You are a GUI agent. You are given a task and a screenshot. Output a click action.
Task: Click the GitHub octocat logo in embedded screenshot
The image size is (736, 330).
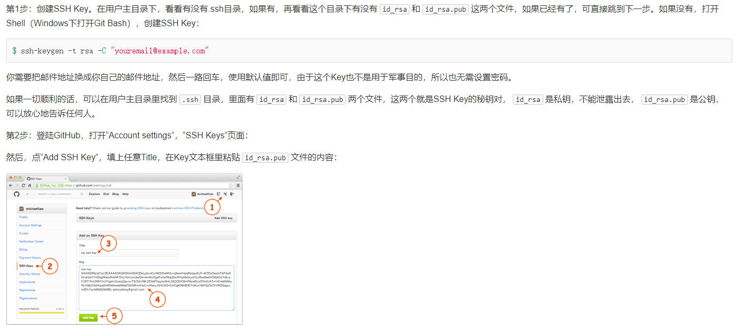pyautogui.click(x=17, y=194)
